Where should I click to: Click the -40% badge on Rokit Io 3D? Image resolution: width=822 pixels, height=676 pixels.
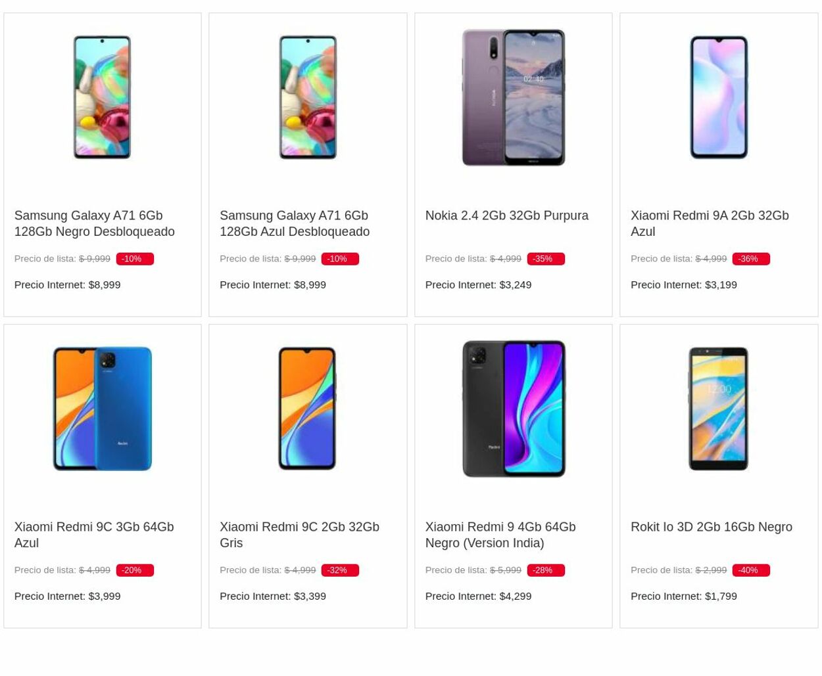(x=751, y=570)
